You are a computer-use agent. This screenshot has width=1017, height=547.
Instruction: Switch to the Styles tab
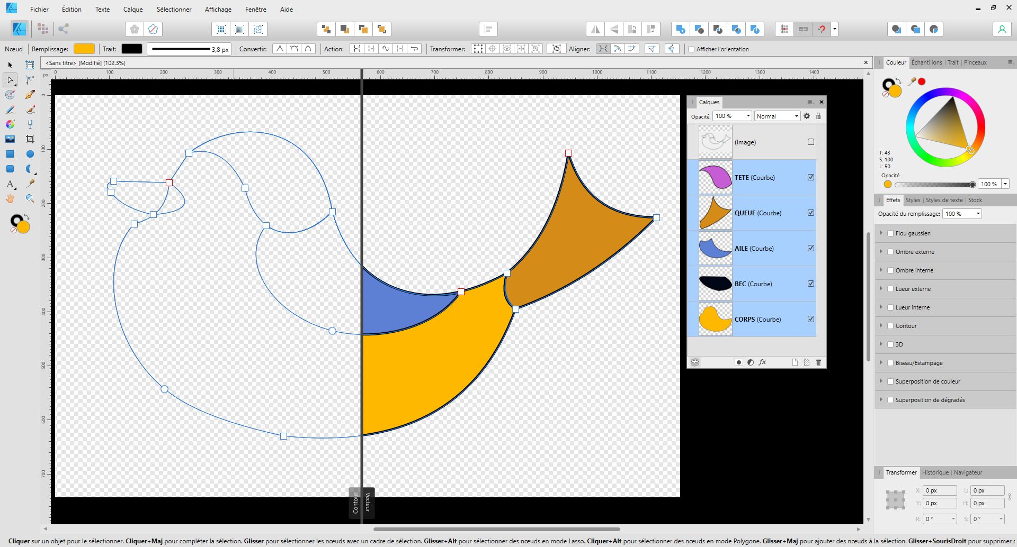tap(913, 200)
